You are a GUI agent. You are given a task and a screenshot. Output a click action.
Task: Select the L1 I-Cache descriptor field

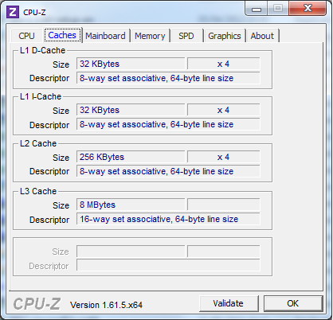(168, 124)
